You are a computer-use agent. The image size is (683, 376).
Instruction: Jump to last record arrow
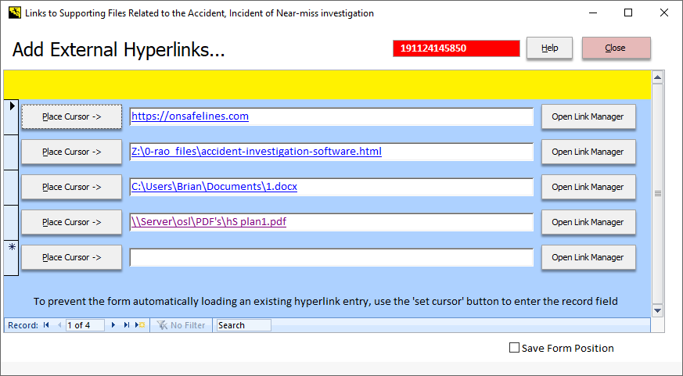point(126,325)
